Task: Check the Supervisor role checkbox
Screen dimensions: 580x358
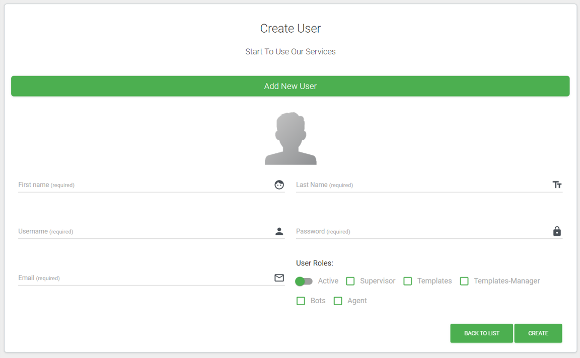Action: coord(350,281)
